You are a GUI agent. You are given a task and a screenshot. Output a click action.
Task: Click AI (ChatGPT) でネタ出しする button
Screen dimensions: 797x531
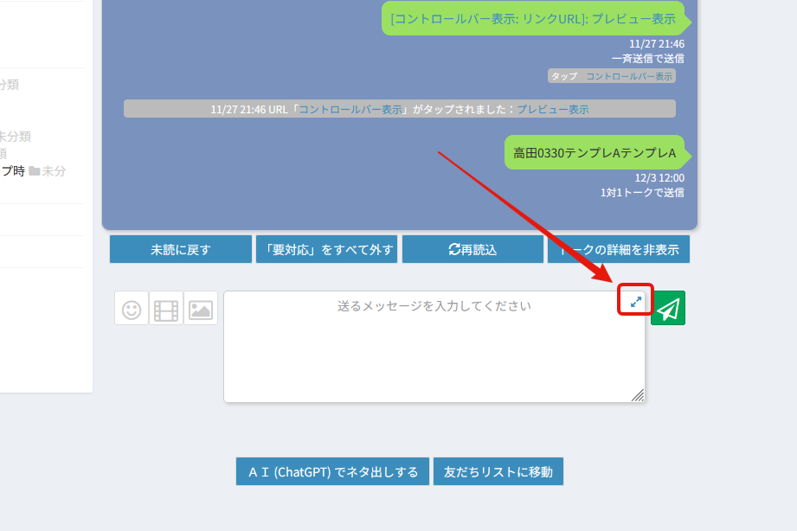[x=332, y=472]
